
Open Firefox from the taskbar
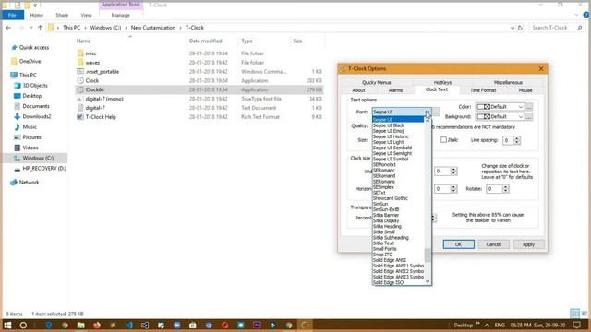[x=97, y=325]
